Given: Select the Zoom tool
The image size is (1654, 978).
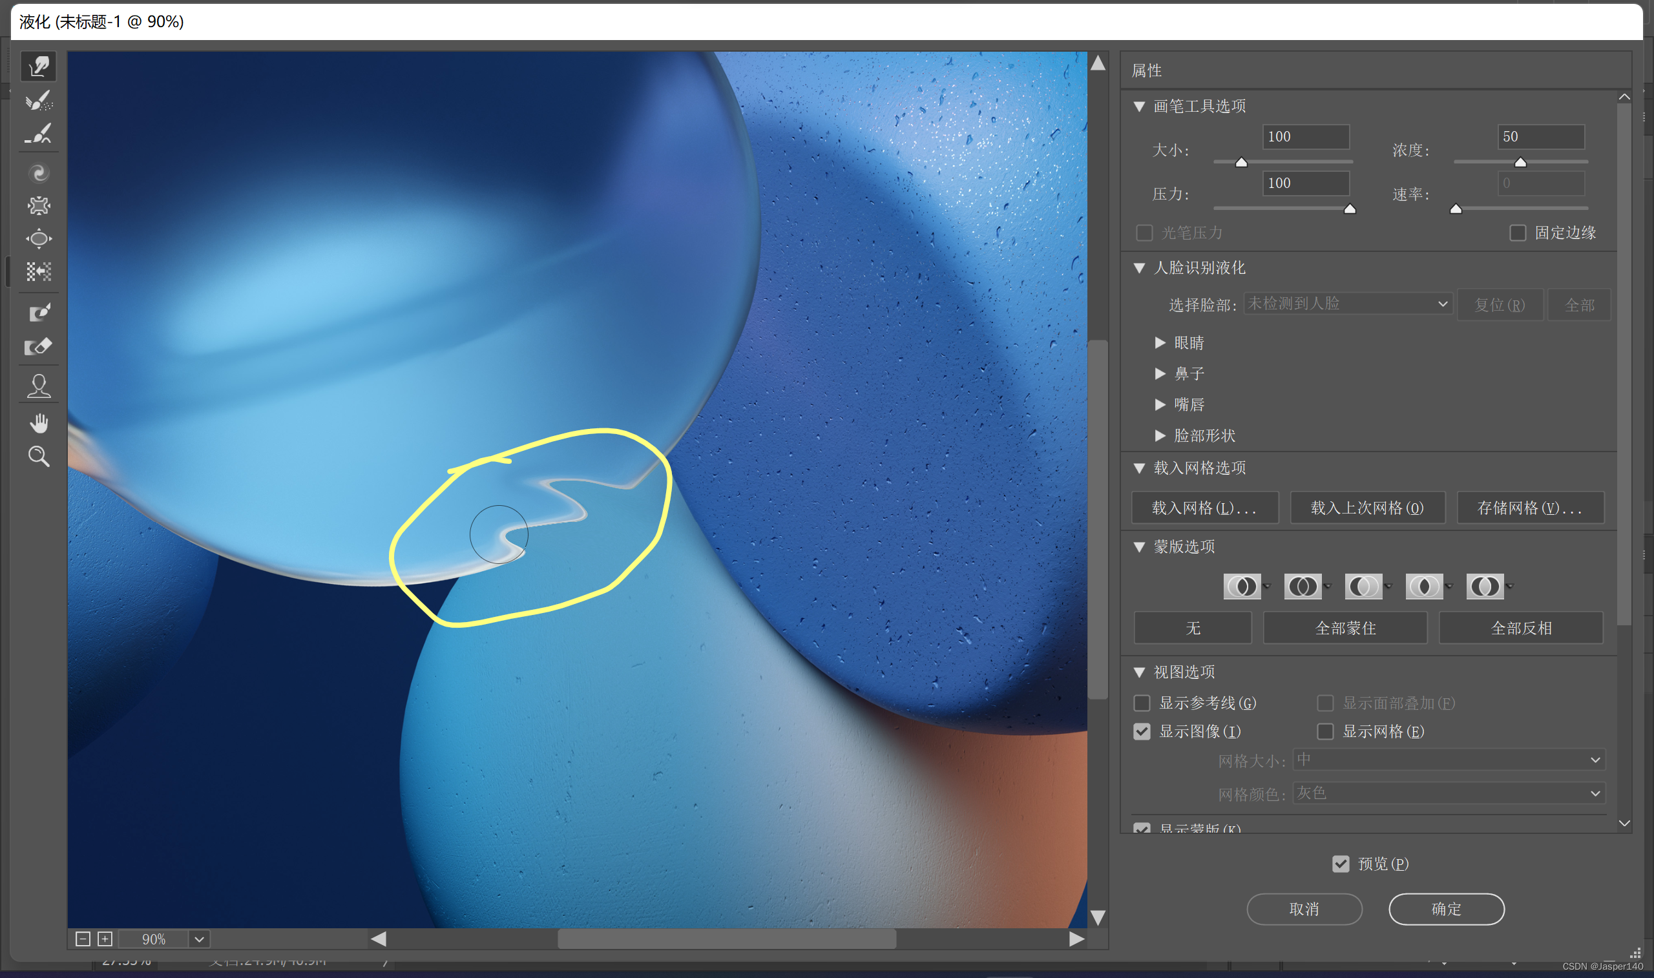Looking at the screenshot, I should tap(39, 456).
